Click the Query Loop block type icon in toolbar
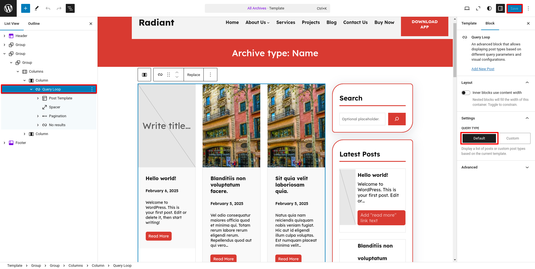The image size is (535, 269). tap(160, 75)
